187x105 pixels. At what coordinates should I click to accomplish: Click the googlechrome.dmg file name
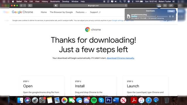click(x=139, y=15)
